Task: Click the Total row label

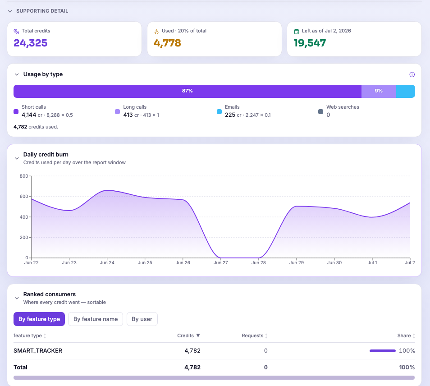Action: (x=20, y=368)
